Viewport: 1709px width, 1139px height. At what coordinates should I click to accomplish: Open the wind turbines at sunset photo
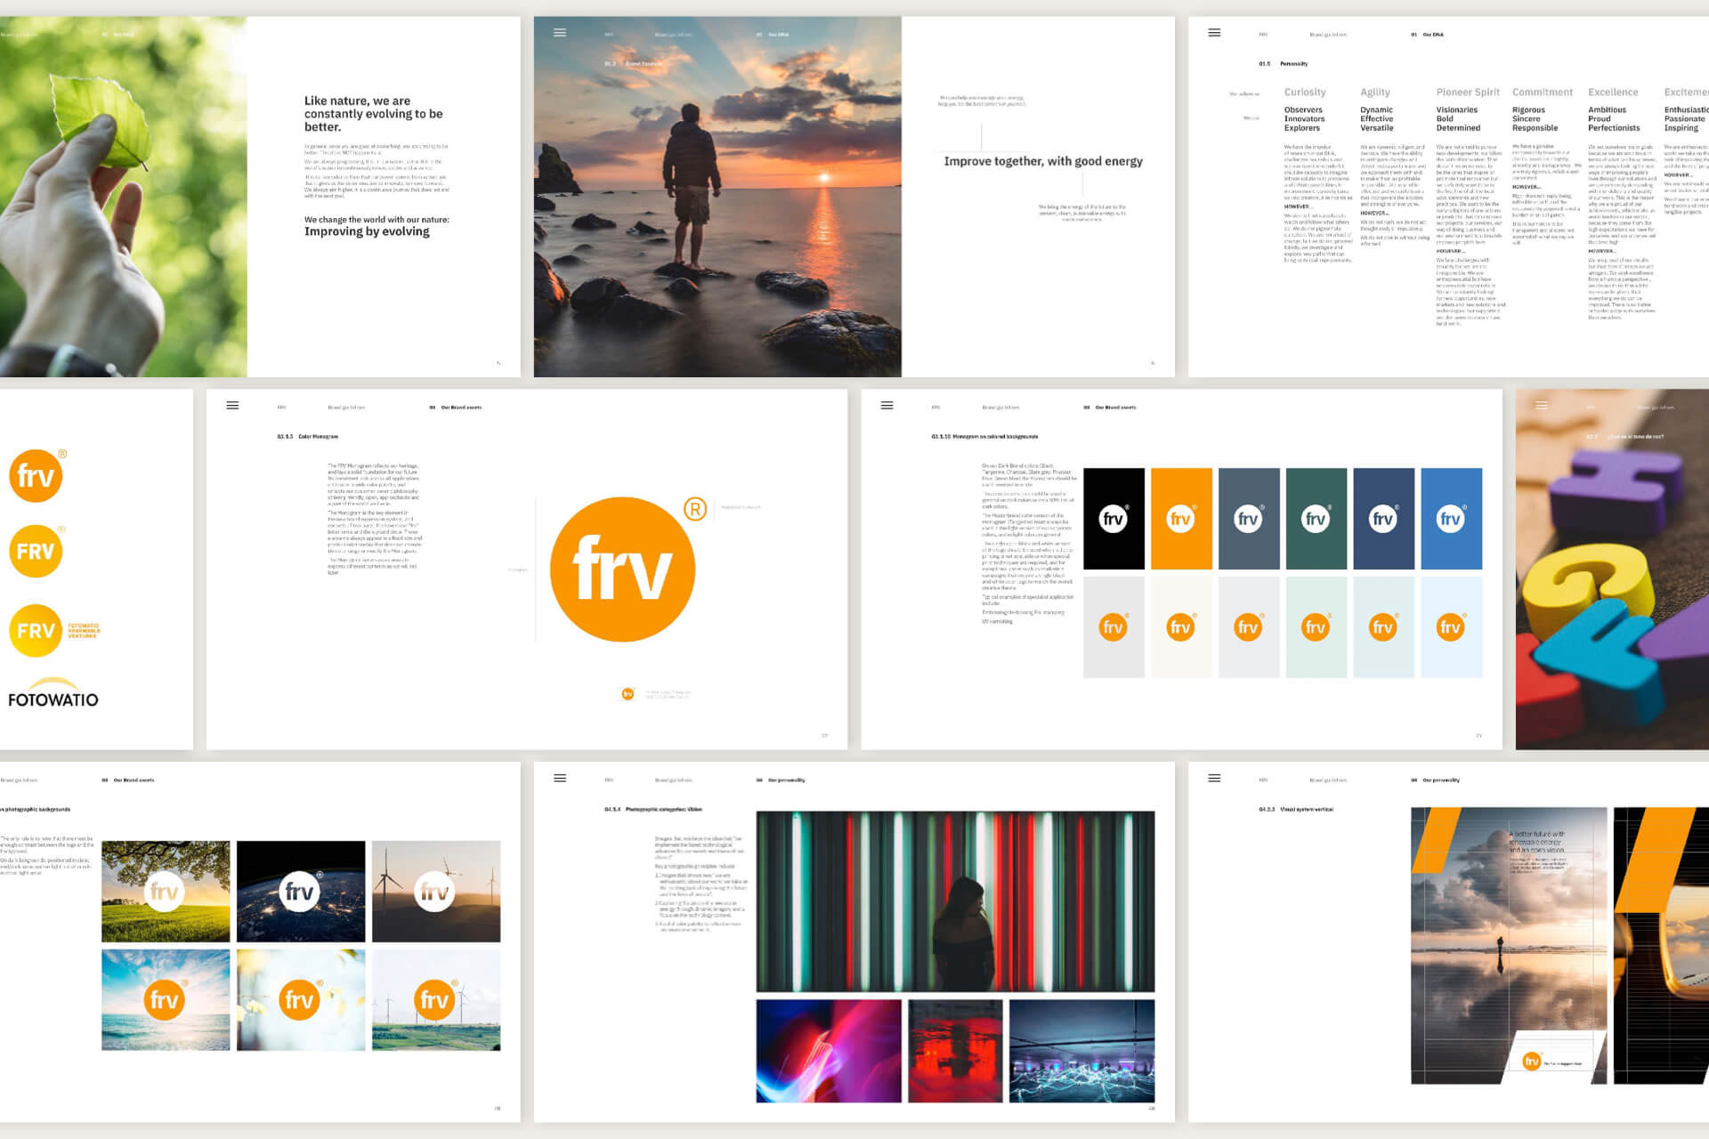click(x=436, y=892)
